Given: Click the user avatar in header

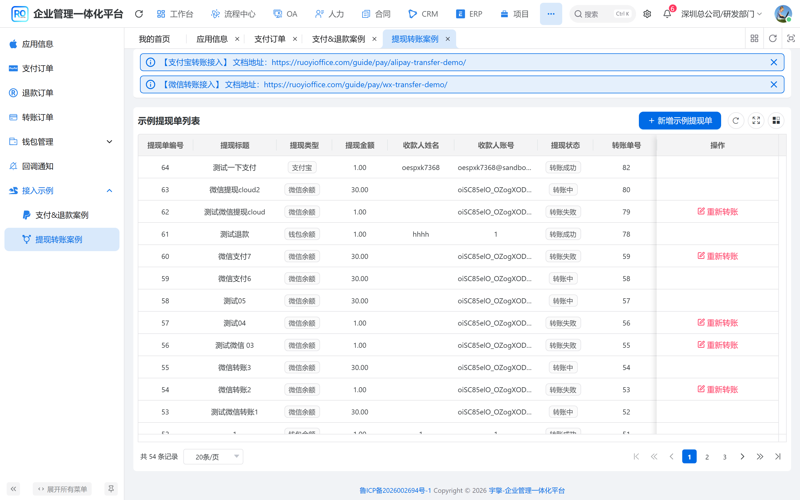Looking at the screenshot, I should click(783, 14).
